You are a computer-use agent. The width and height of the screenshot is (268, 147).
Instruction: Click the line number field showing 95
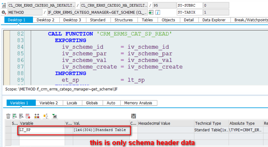(x=164, y=6)
